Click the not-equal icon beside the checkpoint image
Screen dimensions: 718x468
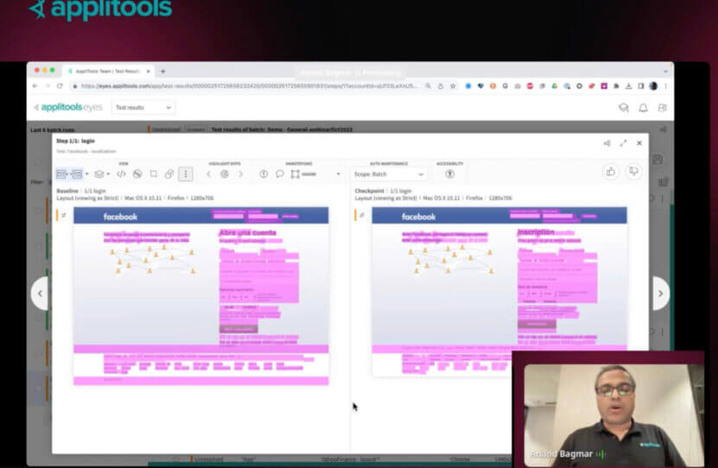pos(362,215)
